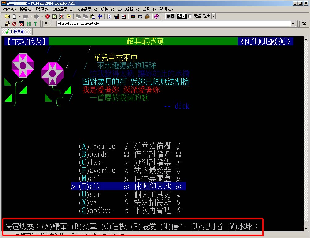
Task: Click the purple book icon in the toolbar
Action: 157,16
